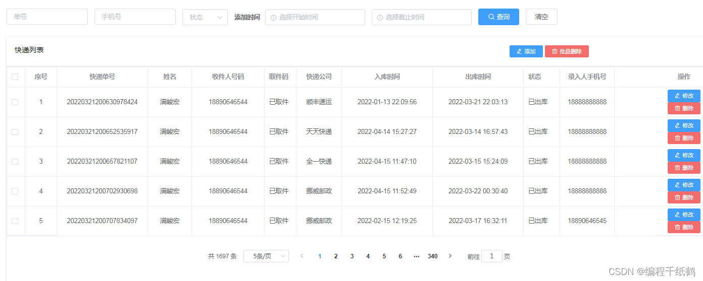Click entry time 2022-01-13 22:09:56
Image resolution: width=703 pixels, height=281 pixels.
pos(387,102)
